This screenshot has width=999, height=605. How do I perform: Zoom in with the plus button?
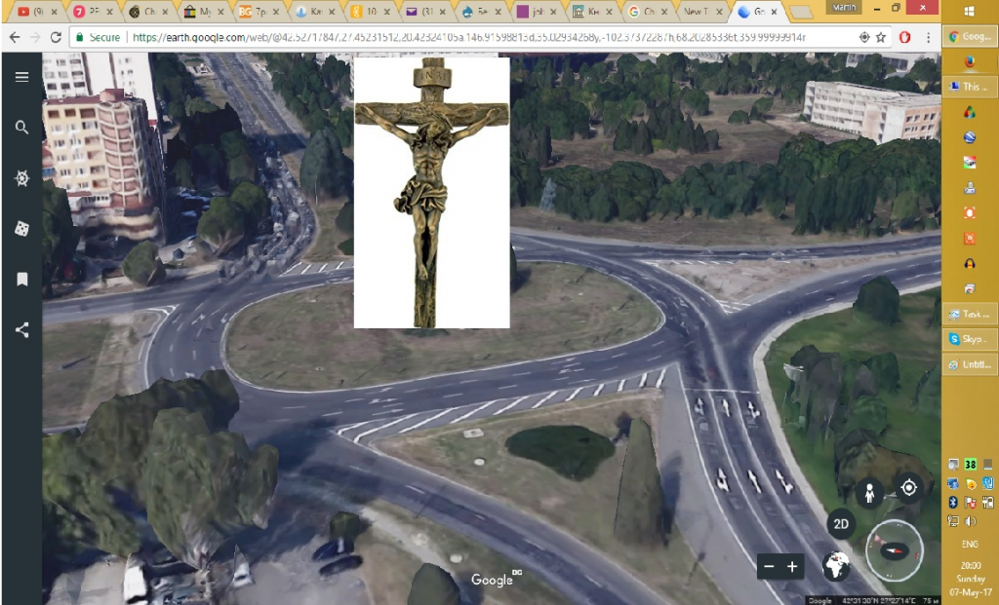pos(792,567)
